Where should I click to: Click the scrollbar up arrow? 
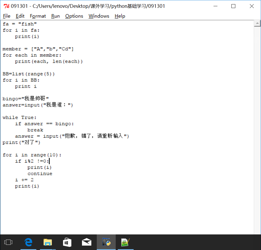[257, 24]
